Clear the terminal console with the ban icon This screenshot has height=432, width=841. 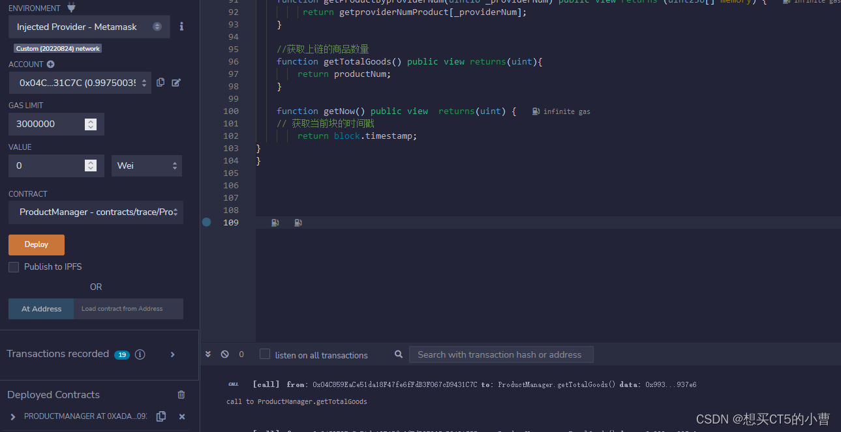coord(224,354)
